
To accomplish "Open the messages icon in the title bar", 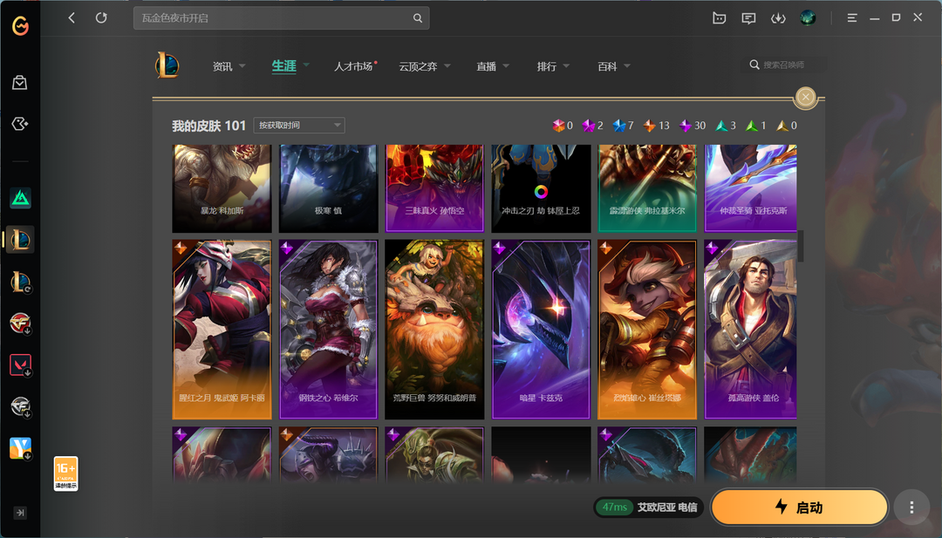I will (748, 18).
